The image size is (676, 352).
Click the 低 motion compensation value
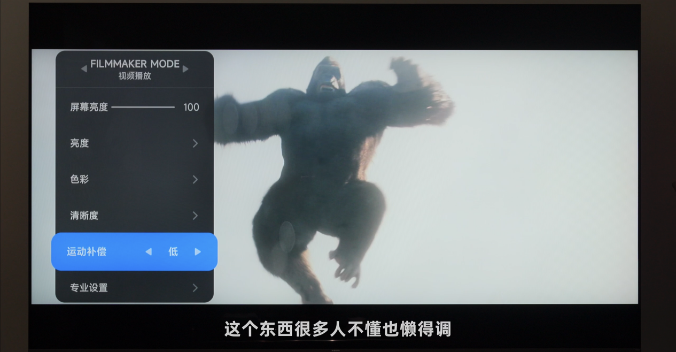click(173, 251)
